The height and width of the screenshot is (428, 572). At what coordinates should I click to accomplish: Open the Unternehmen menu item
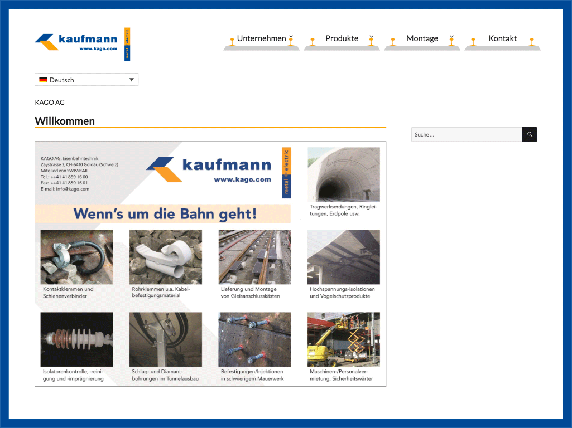(261, 38)
